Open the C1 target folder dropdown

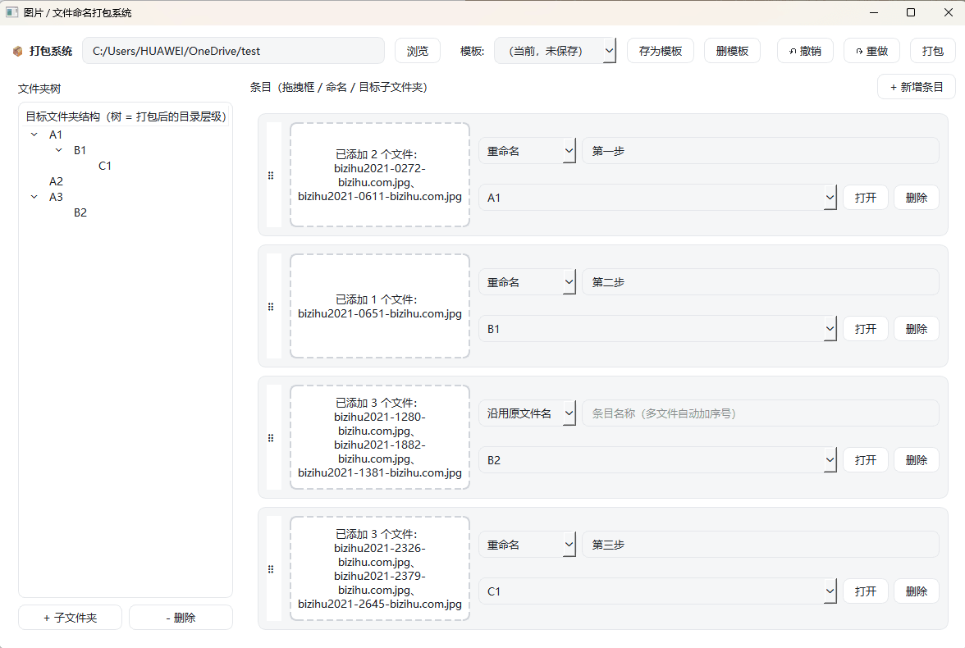tap(657, 591)
